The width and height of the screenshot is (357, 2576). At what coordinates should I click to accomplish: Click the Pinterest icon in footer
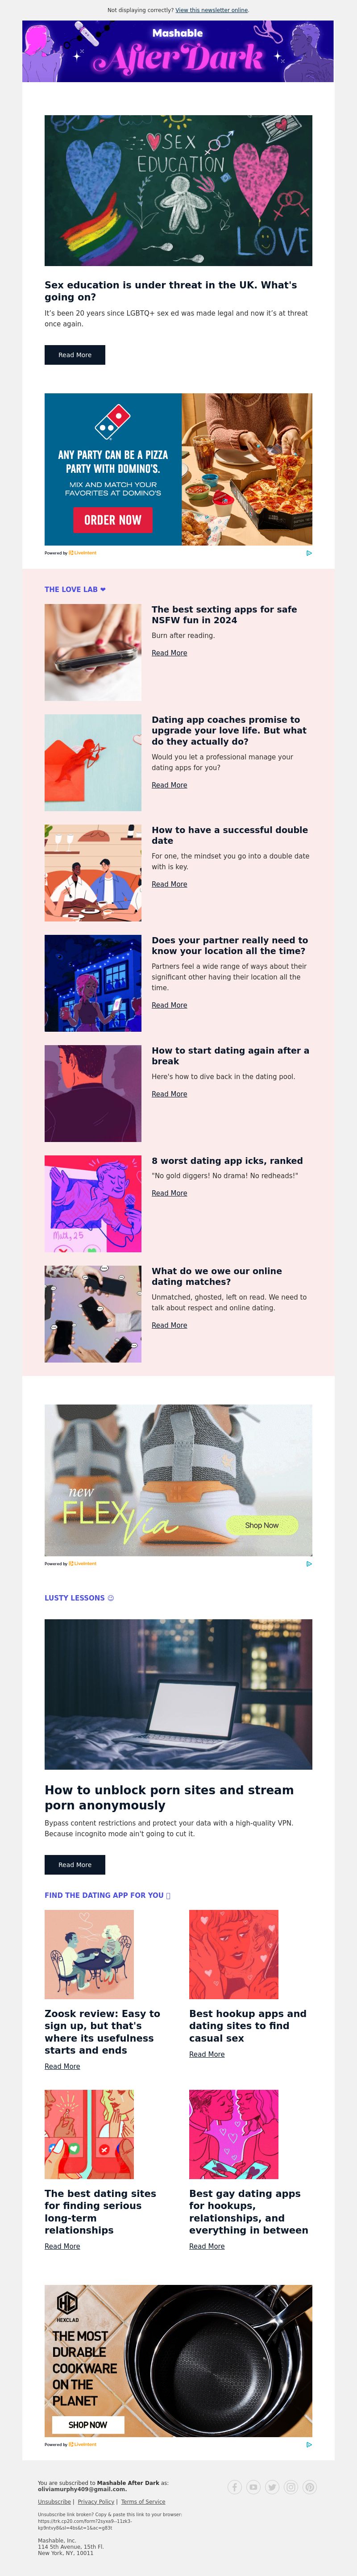[x=310, y=2487]
